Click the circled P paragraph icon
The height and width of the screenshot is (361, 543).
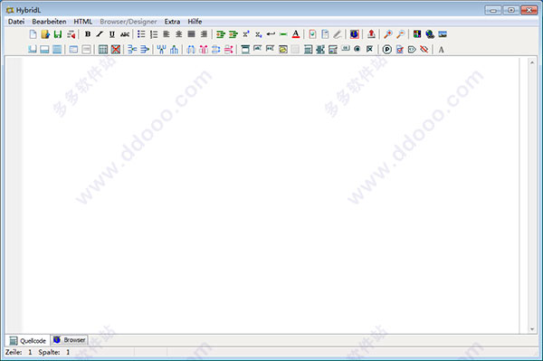387,50
